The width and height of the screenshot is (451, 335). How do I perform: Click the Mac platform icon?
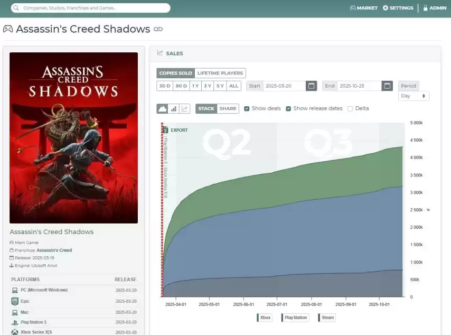15,312
